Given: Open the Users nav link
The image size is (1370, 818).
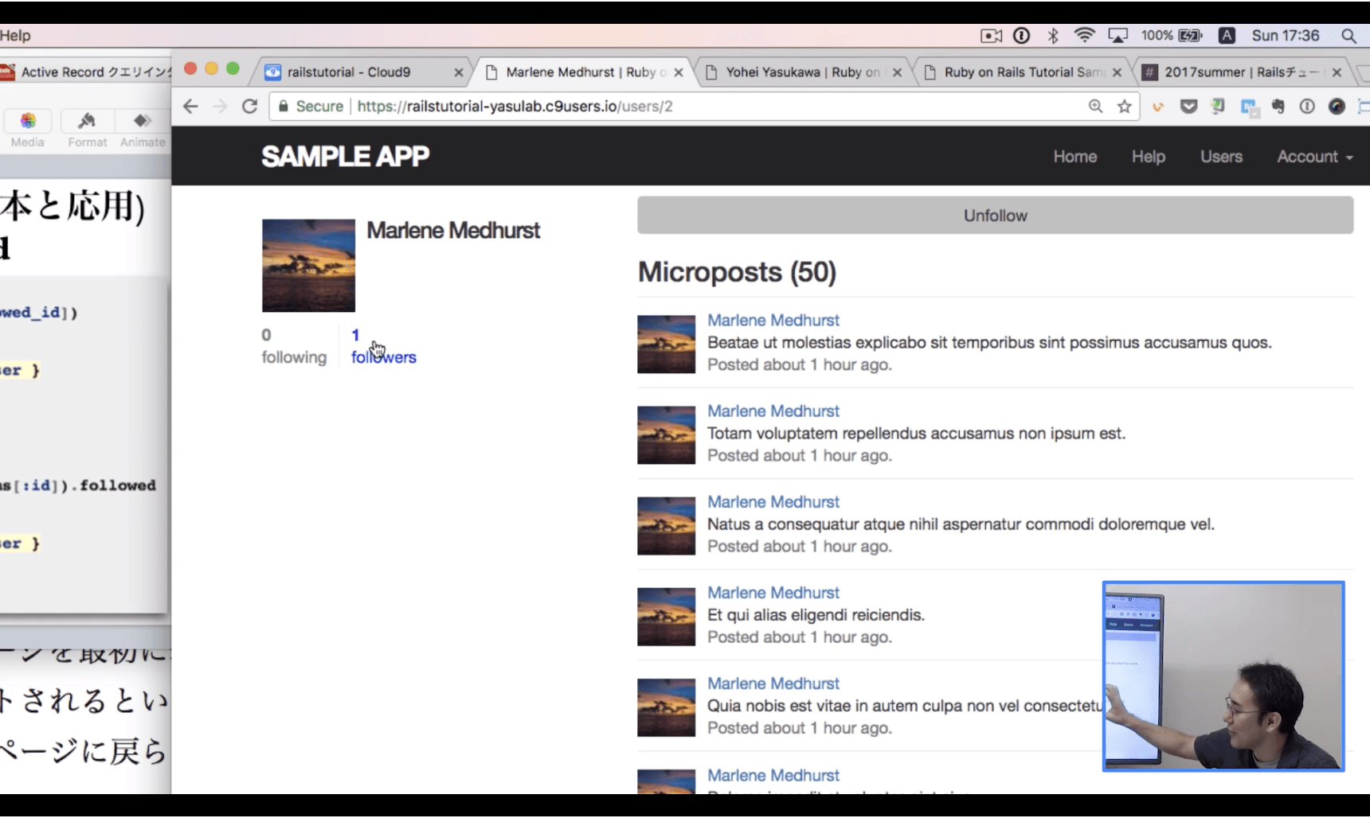Looking at the screenshot, I should (1221, 157).
